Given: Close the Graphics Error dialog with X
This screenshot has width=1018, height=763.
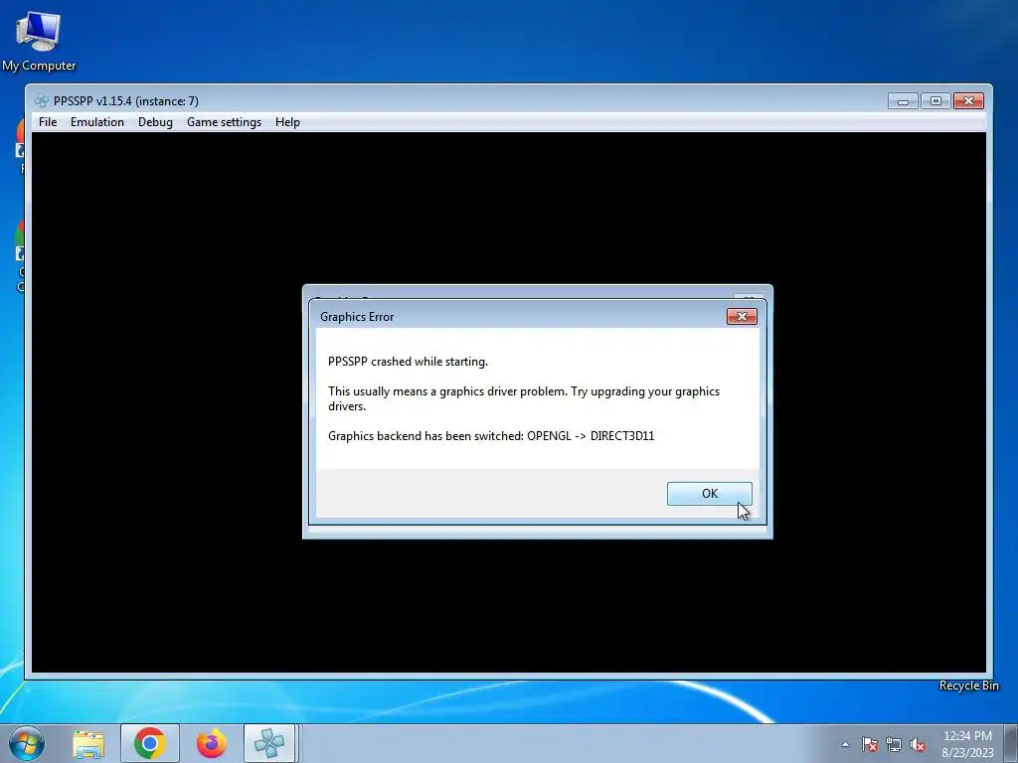Looking at the screenshot, I should (742, 317).
